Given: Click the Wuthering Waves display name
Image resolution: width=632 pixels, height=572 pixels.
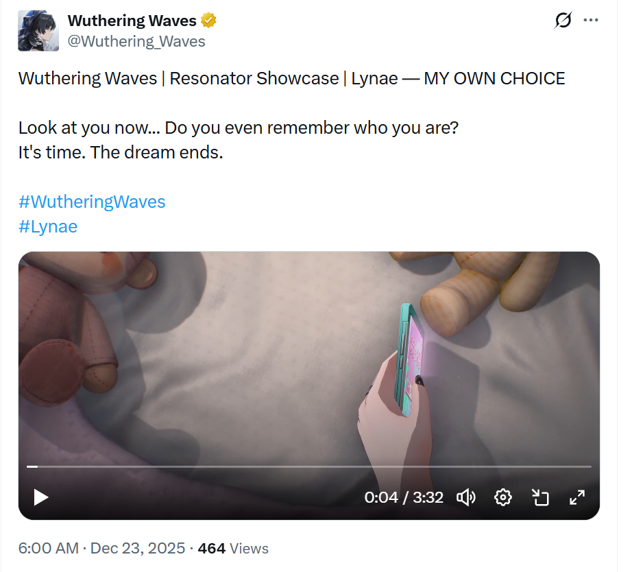Looking at the screenshot, I should (x=132, y=21).
